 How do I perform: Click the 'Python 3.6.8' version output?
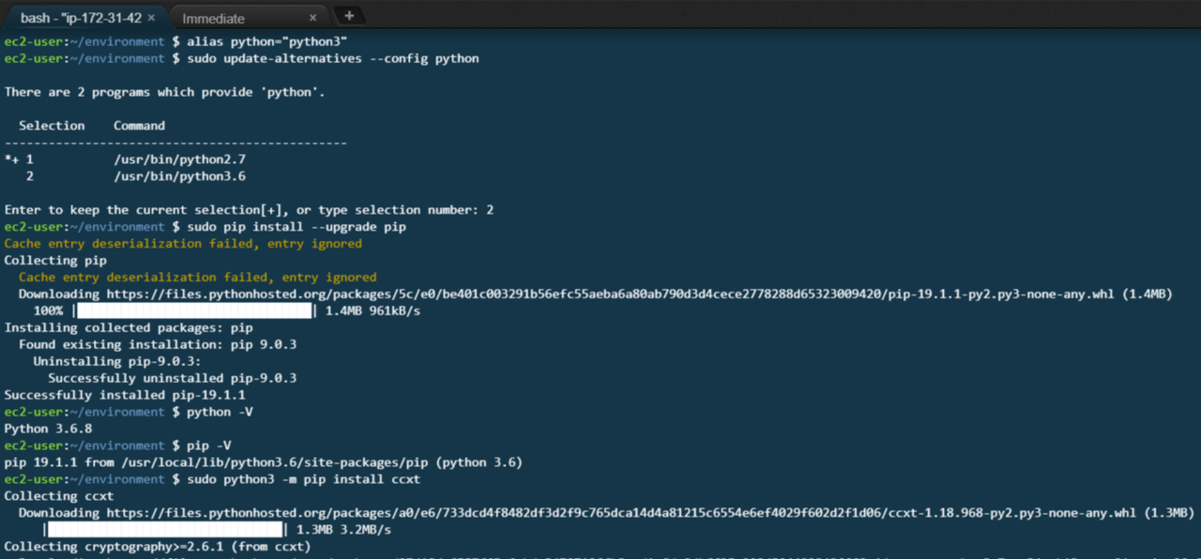click(x=48, y=429)
